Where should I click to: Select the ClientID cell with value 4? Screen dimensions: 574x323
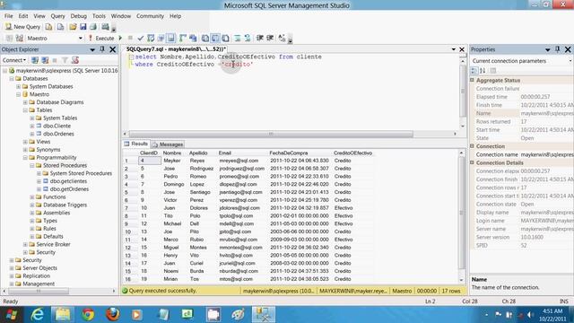pos(150,161)
